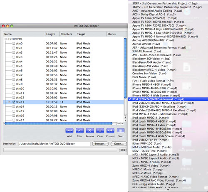This screenshot has height=192, width=208.
Task: Click the chapters value 14
Action: (62, 102)
